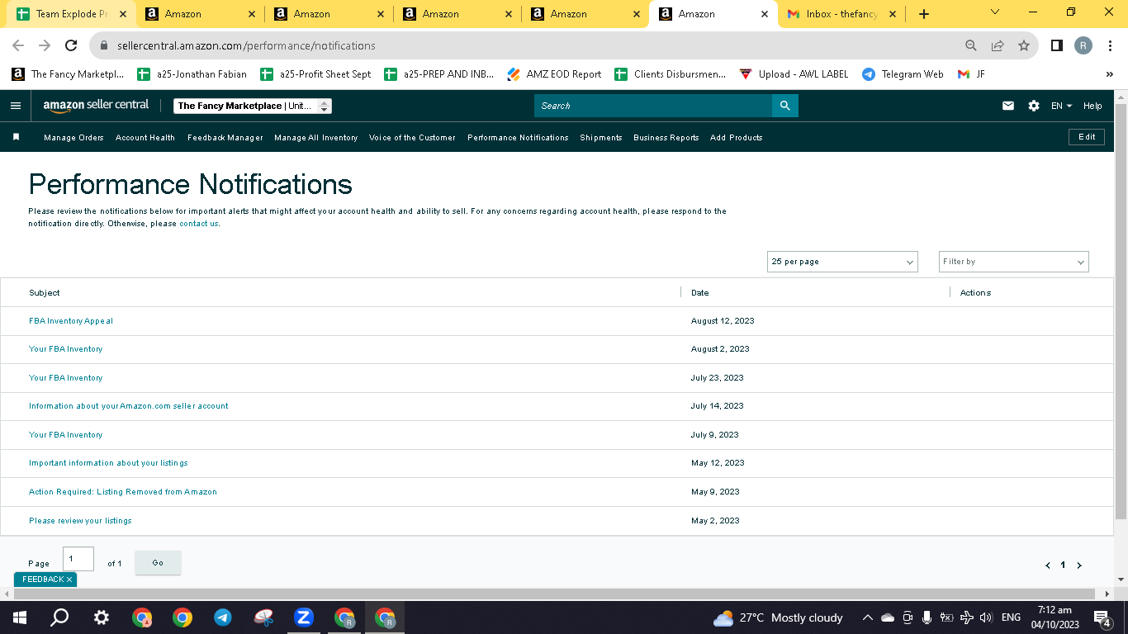
Task: Reload the page in Chrome
Action: pyautogui.click(x=71, y=46)
